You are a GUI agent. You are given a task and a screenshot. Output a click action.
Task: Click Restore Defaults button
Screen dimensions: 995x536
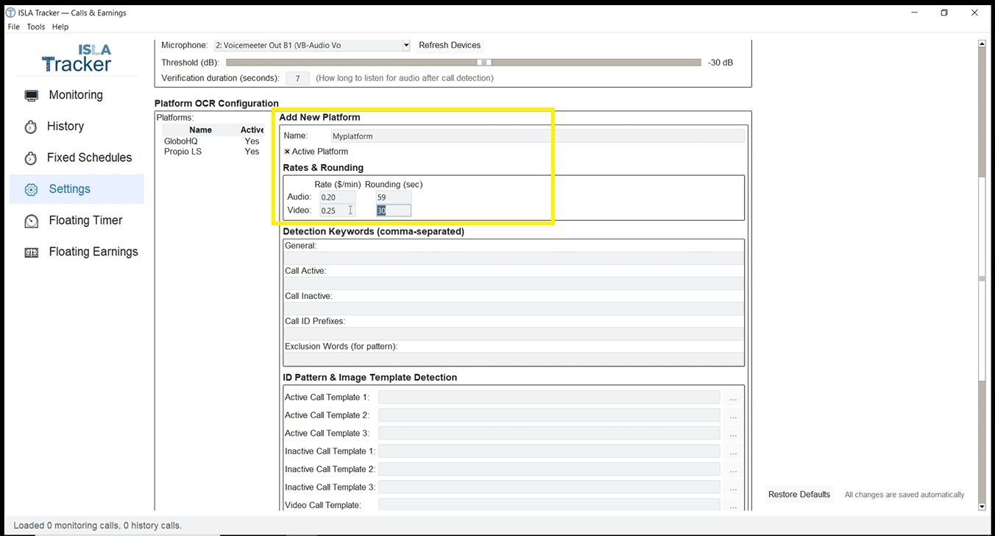pyautogui.click(x=799, y=495)
